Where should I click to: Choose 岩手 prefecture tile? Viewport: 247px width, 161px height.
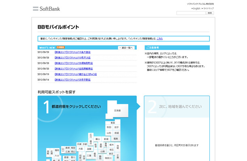[x=117, y=127]
